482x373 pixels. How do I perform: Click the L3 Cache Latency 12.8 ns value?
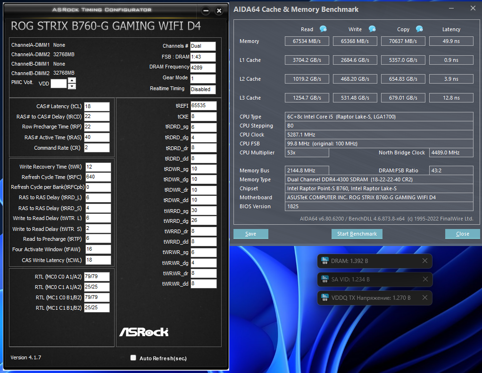451,98
